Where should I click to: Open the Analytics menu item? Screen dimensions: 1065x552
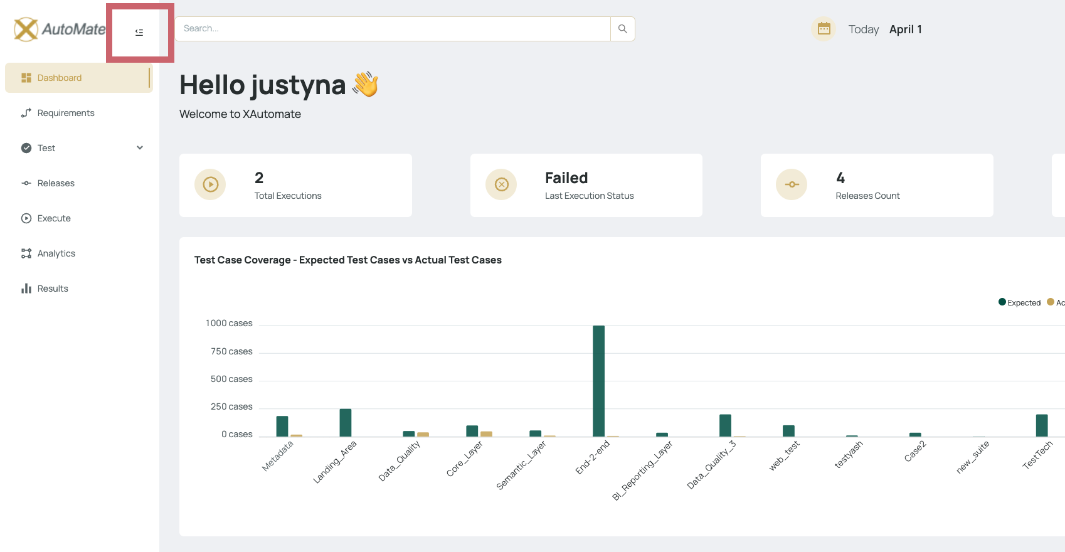click(79, 253)
